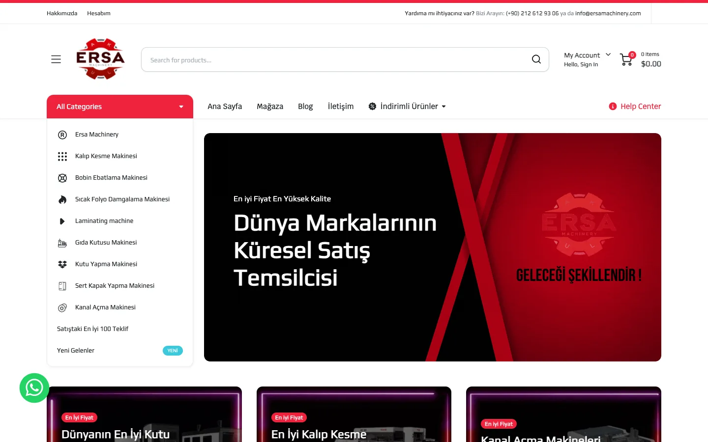The image size is (708, 442).
Task: Click the Laminating machine arrow icon
Action: [62, 221]
